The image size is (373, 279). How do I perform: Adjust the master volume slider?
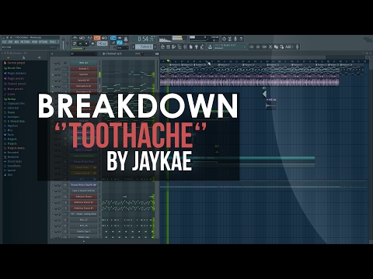coord(63,43)
